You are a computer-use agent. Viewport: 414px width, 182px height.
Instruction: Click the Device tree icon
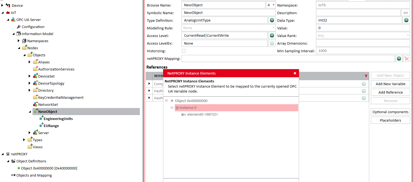8,5
